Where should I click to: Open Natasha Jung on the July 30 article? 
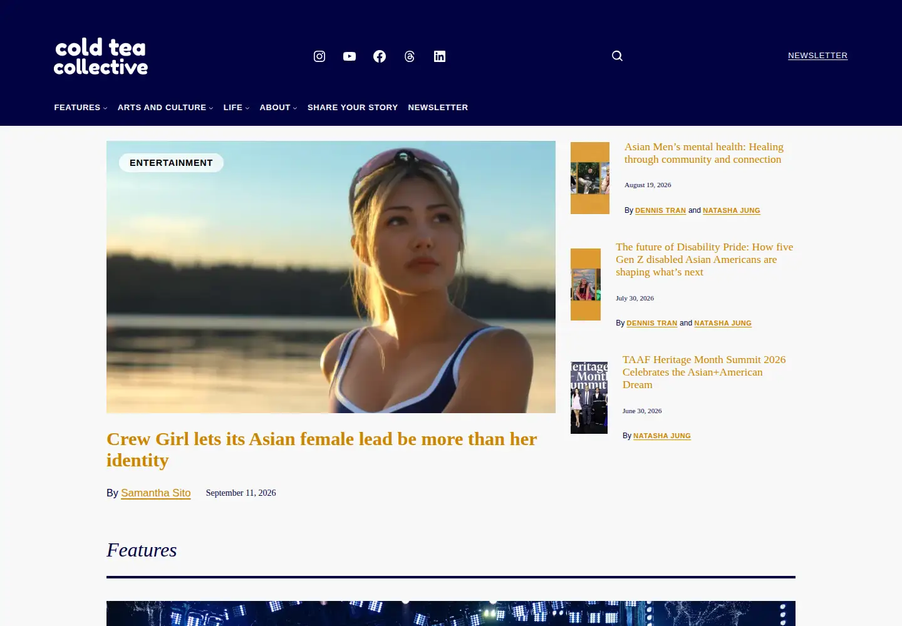[723, 324]
